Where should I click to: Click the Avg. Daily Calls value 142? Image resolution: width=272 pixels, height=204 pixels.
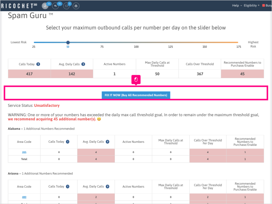pos(72,74)
